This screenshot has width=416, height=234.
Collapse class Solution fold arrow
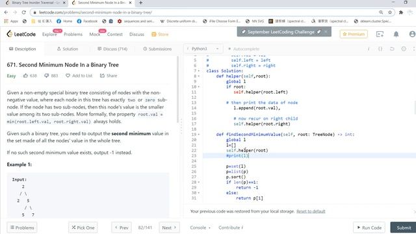pyautogui.click(x=198, y=71)
